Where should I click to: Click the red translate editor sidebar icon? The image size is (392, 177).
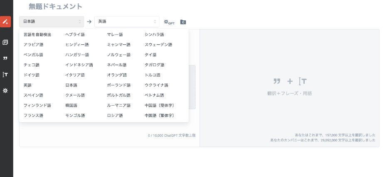coord(5,22)
